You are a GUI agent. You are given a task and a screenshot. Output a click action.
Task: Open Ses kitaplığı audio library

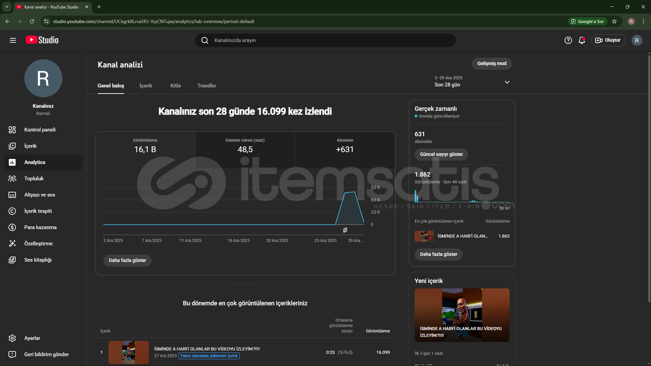(x=38, y=260)
